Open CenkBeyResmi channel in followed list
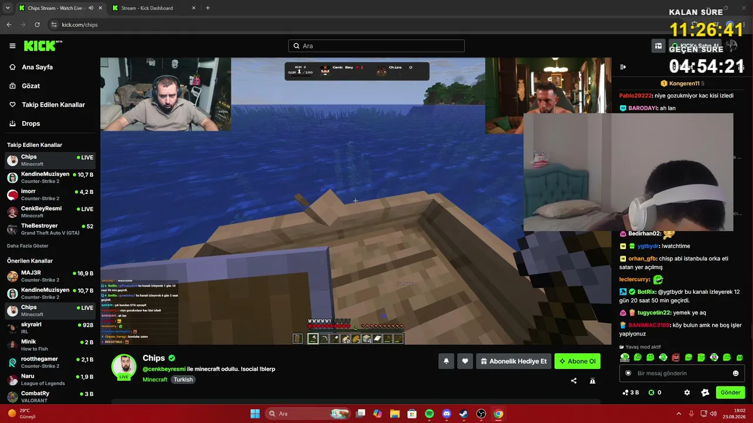 point(50,212)
